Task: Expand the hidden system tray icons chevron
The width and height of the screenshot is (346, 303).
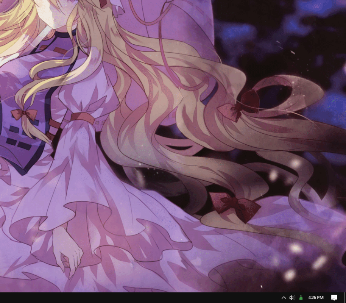Action: (284, 298)
